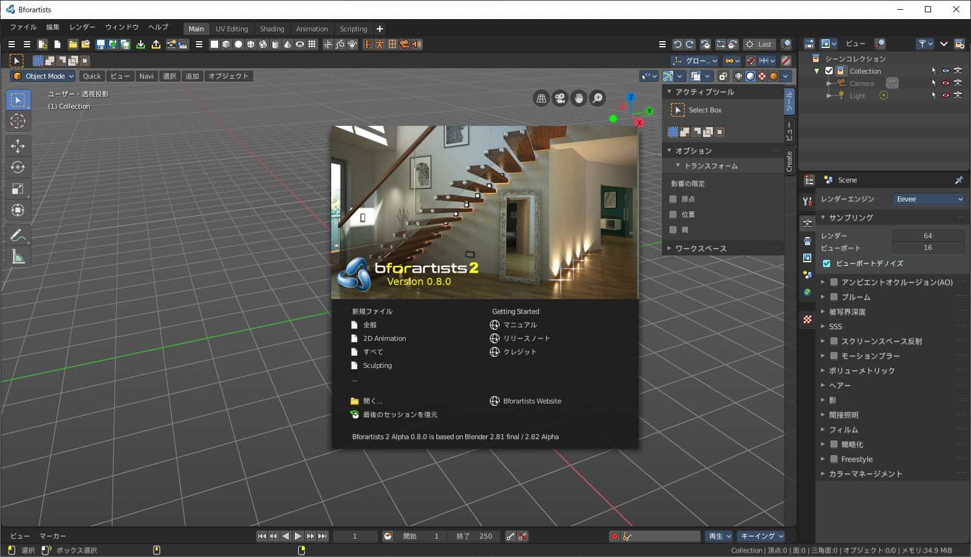Image resolution: width=971 pixels, height=557 pixels.
Task: Click the レンダー samples field showing 64
Action: 928,236
